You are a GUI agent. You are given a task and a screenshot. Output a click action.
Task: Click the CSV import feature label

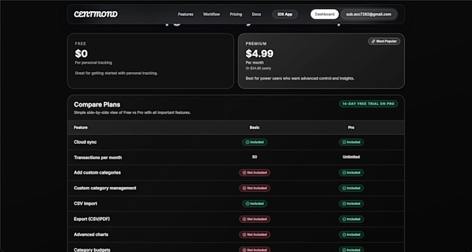click(85, 204)
